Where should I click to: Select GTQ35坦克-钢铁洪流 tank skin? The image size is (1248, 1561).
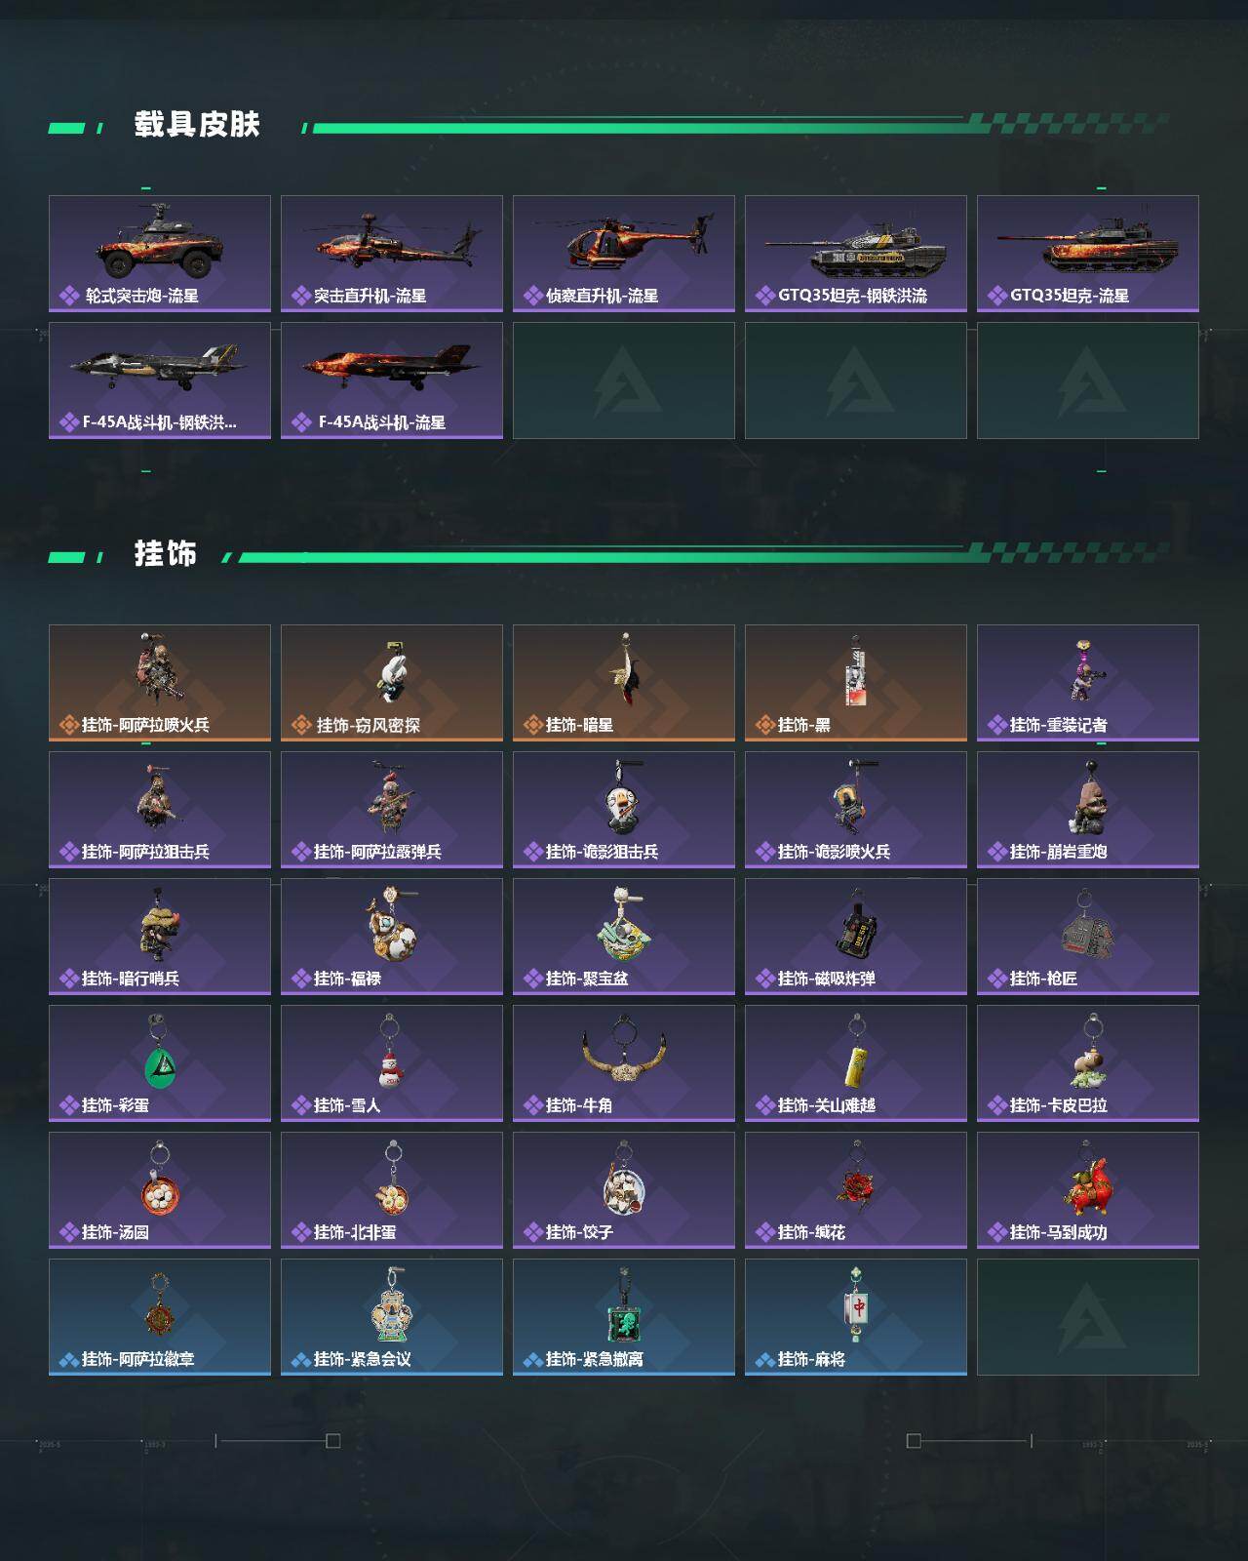856,254
